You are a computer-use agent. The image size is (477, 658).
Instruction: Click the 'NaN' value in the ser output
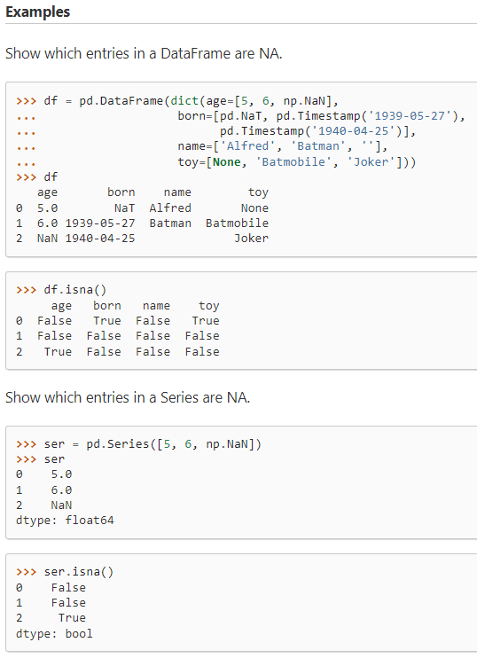[x=61, y=505]
